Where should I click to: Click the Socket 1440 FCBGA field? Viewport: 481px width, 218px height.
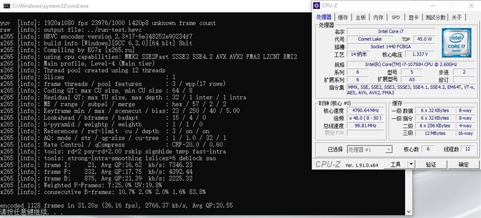coord(390,46)
